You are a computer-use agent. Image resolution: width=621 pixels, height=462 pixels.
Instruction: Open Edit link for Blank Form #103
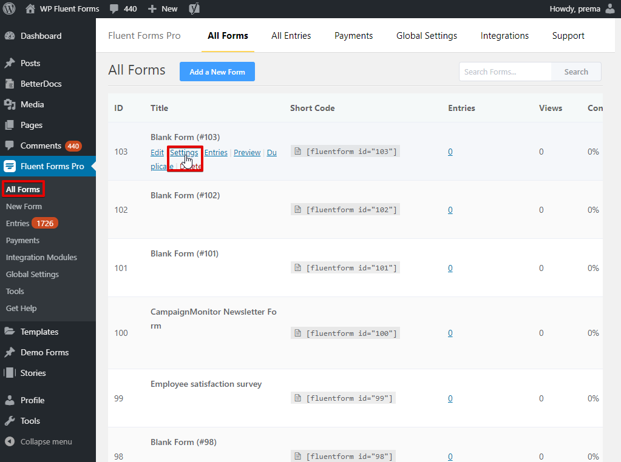[157, 152]
